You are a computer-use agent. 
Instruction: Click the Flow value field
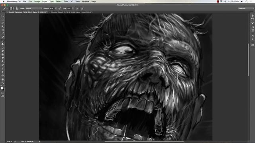69,8
